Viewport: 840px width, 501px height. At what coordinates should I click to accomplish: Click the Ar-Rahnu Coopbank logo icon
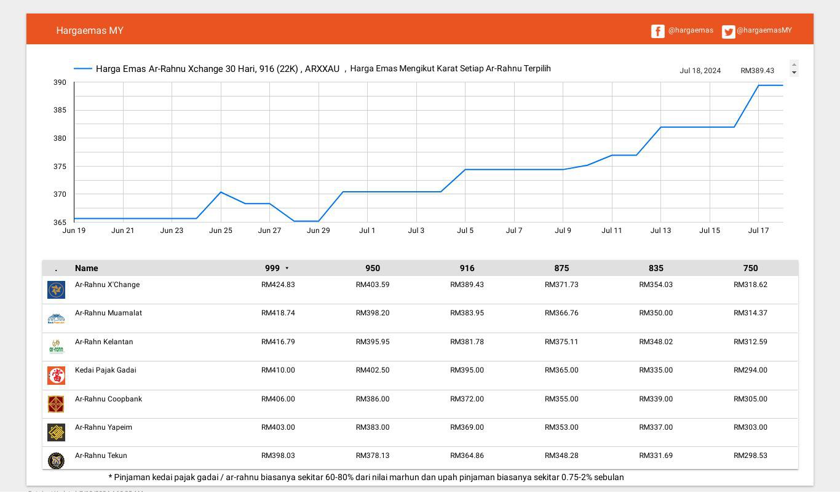(x=56, y=404)
